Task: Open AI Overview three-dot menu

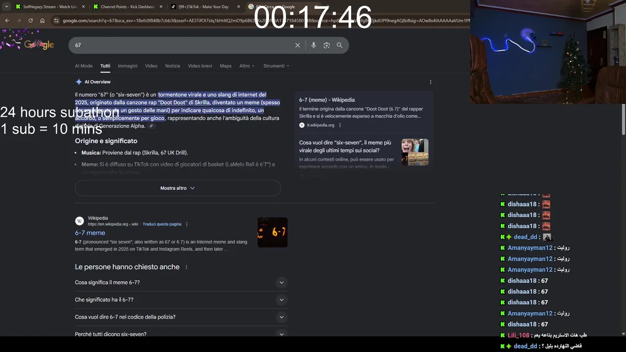Action: coord(430,82)
